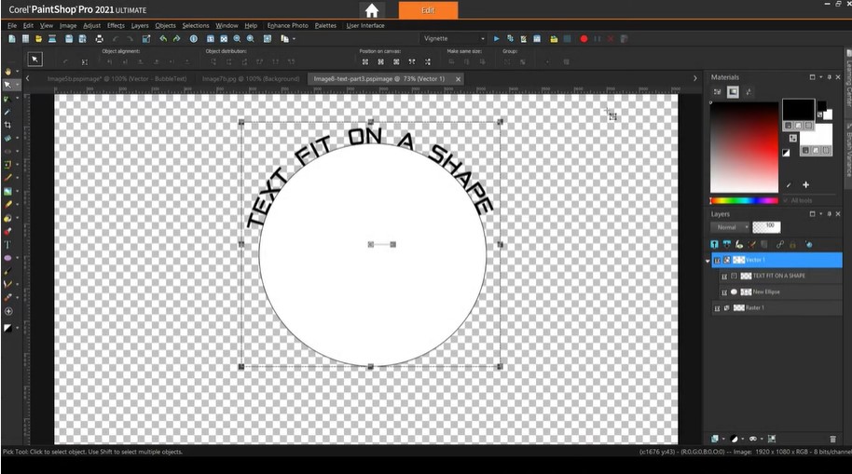Open the Effects menu
Viewport: 852px width, 474px height.
(x=116, y=25)
